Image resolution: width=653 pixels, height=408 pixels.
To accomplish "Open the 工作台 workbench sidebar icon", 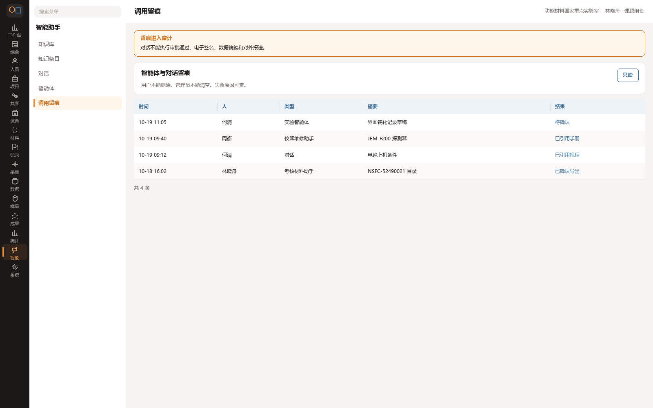I will (x=15, y=31).
